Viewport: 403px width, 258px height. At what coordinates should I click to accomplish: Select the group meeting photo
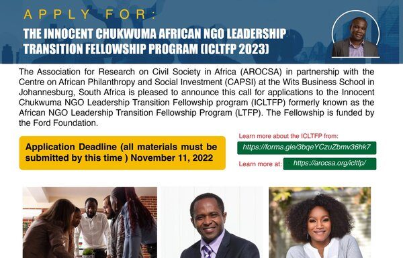click(x=90, y=222)
